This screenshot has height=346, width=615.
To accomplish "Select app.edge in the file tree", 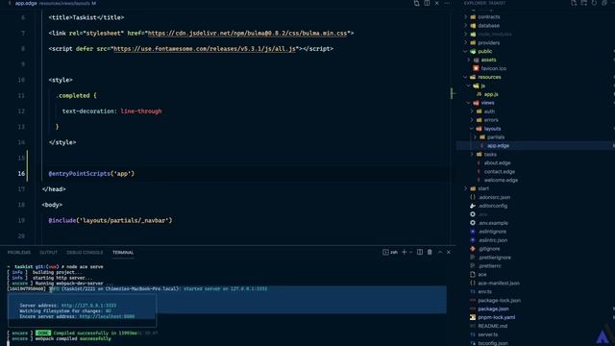I will [498, 145].
